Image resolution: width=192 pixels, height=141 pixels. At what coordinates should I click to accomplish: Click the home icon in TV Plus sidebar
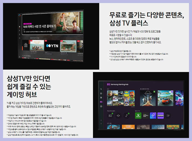(19, 27)
